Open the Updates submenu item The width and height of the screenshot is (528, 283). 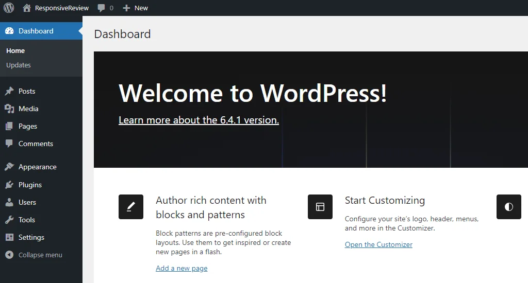tap(19, 65)
